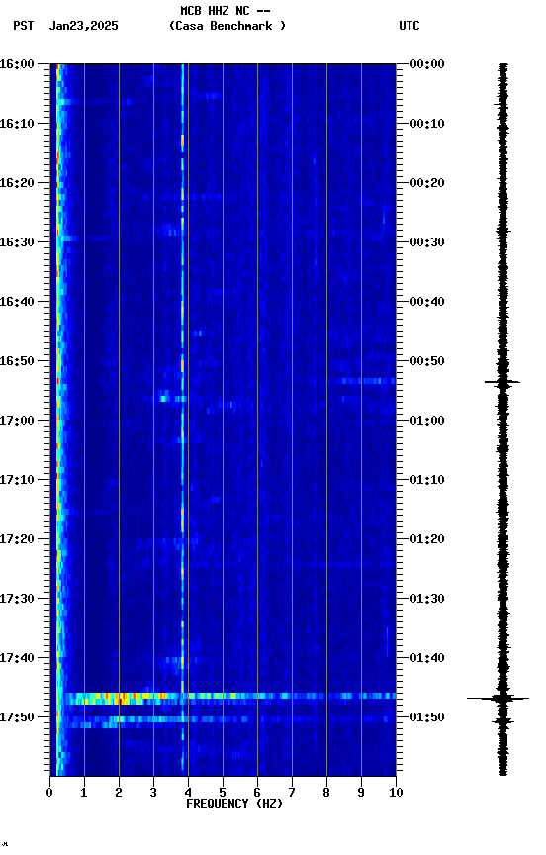Click the 16:20 PST time label
This screenshot has width=546, height=855.
(17, 183)
